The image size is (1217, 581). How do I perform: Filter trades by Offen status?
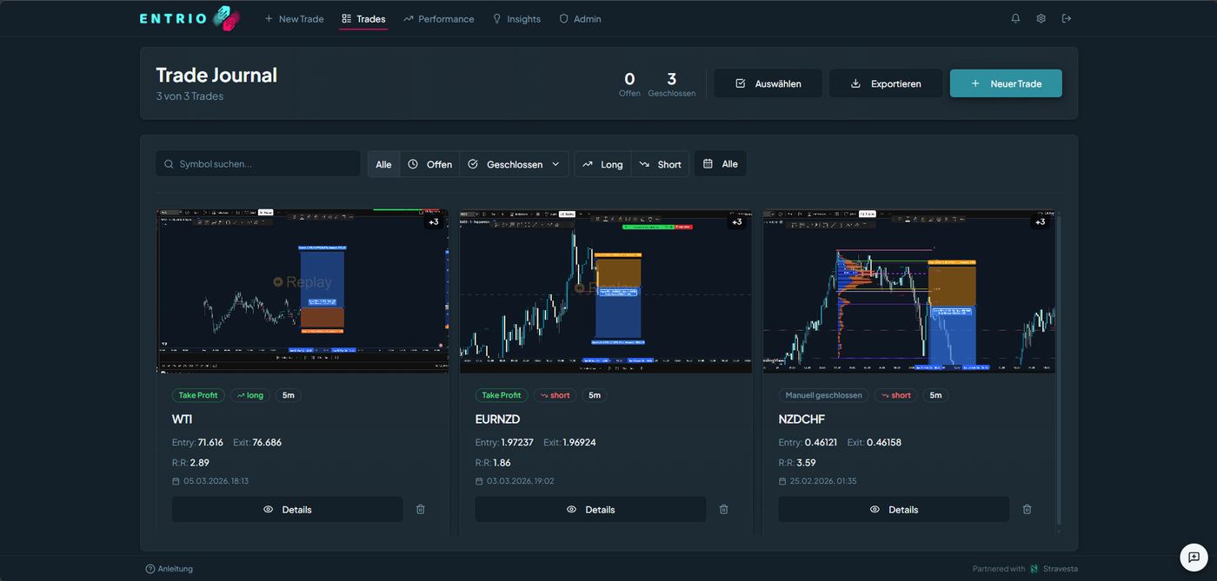point(429,164)
